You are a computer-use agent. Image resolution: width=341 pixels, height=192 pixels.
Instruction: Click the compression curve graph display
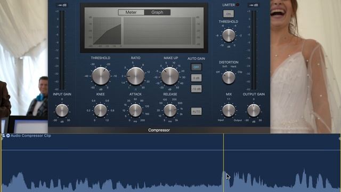[107, 31]
